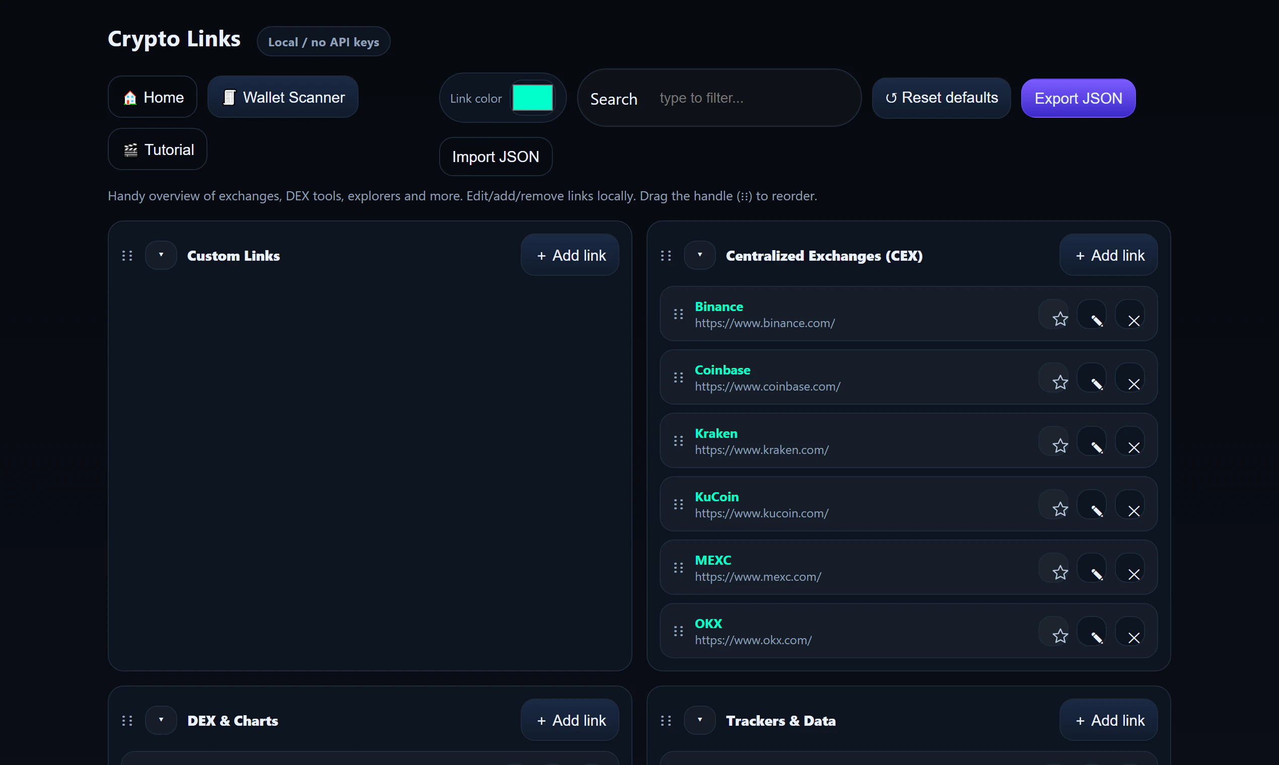Open the Wallet Scanner page
This screenshot has width=1279, height=765.
[x=283, y=97]
